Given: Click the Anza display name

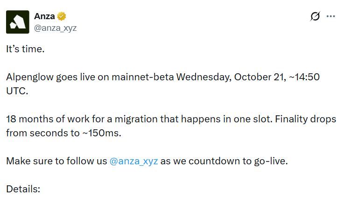Looking at the screenshot, I should click(x=44, y=16).
